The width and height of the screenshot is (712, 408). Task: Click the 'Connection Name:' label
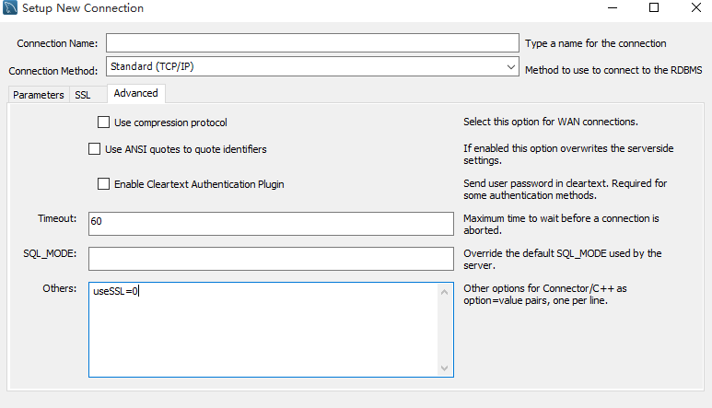57,43
